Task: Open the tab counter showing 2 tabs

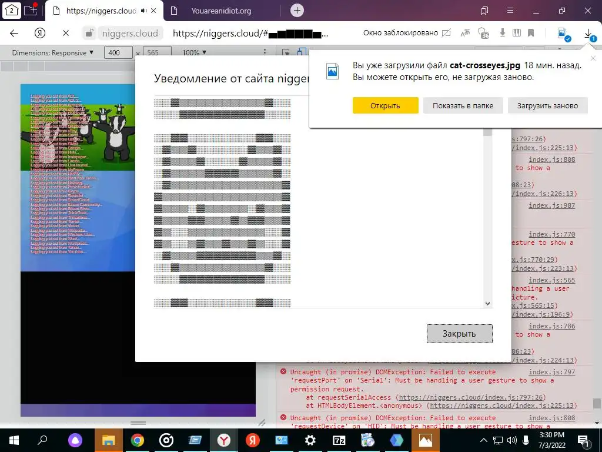Action: [12, 11]
